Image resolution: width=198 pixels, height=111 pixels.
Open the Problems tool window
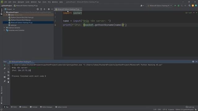24,107
